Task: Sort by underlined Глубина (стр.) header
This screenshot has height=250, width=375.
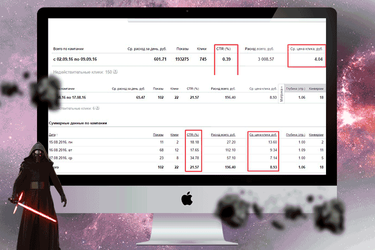Action: tap(296, 135)
